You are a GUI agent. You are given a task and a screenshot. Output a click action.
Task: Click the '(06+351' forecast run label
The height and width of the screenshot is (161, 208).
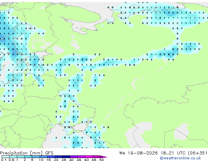pos(198,153)
